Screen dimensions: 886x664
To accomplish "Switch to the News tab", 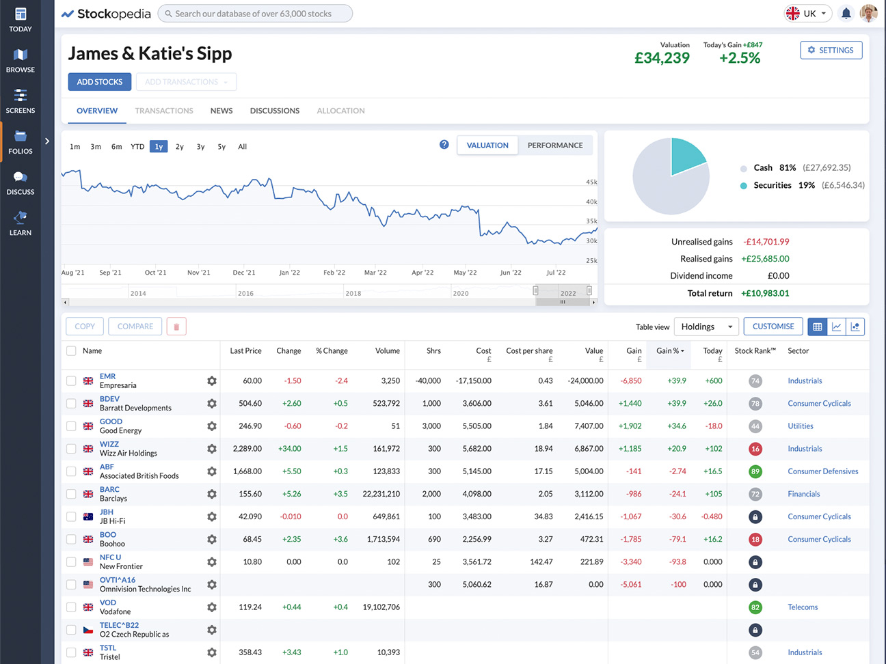I will click(221, 111).
